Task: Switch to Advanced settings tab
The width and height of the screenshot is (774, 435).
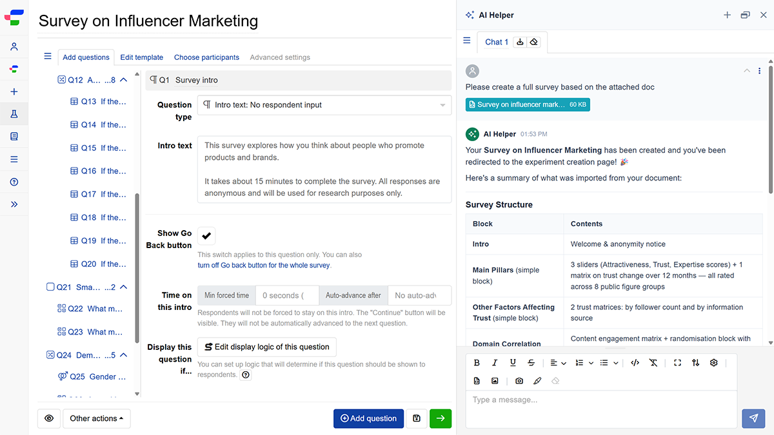Action: [280, 57]
